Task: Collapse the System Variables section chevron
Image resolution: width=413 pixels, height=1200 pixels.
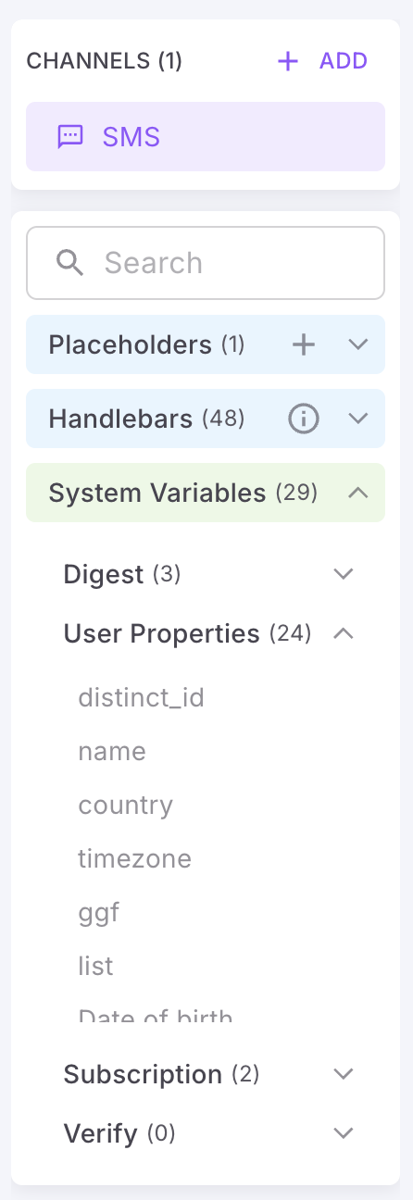Action: coord(358,493)
